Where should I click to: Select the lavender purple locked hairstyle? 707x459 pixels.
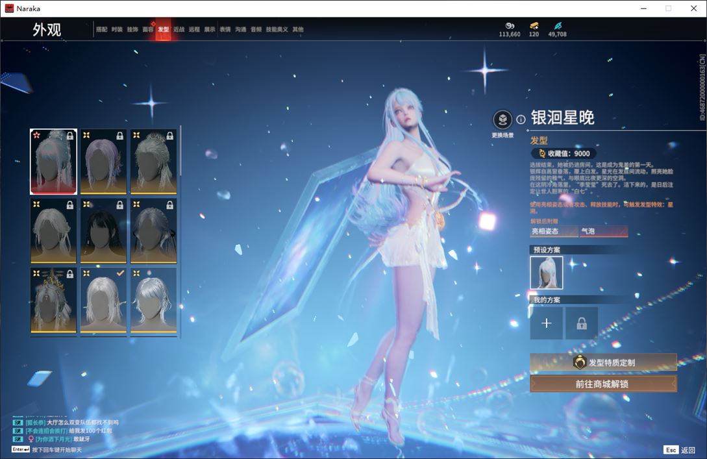103,162
